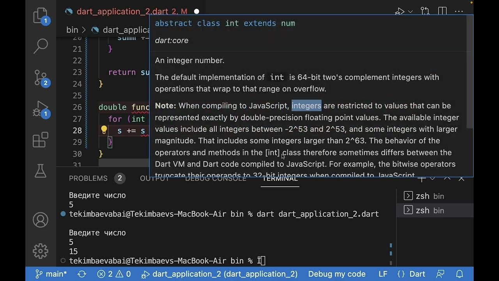
Task: Open the Manage gear menu
Action: click(x=40, y=251)
